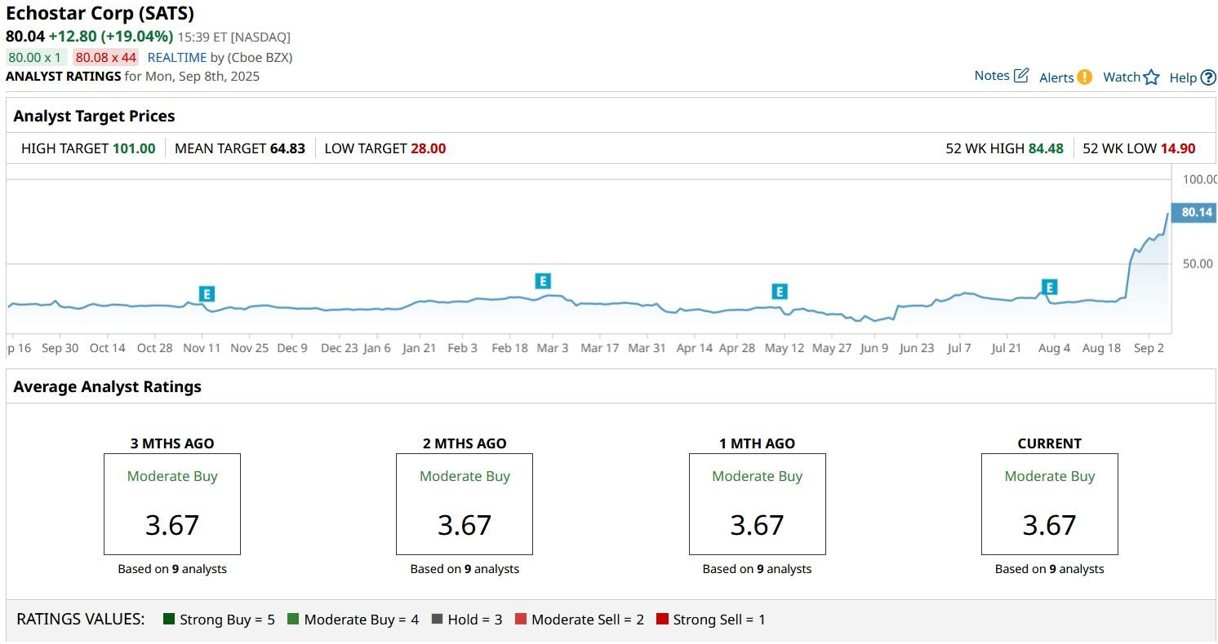Click the Average Analyst Ratings heading
The width and height of the screenshot is (1218, 644).
[107, 386]
